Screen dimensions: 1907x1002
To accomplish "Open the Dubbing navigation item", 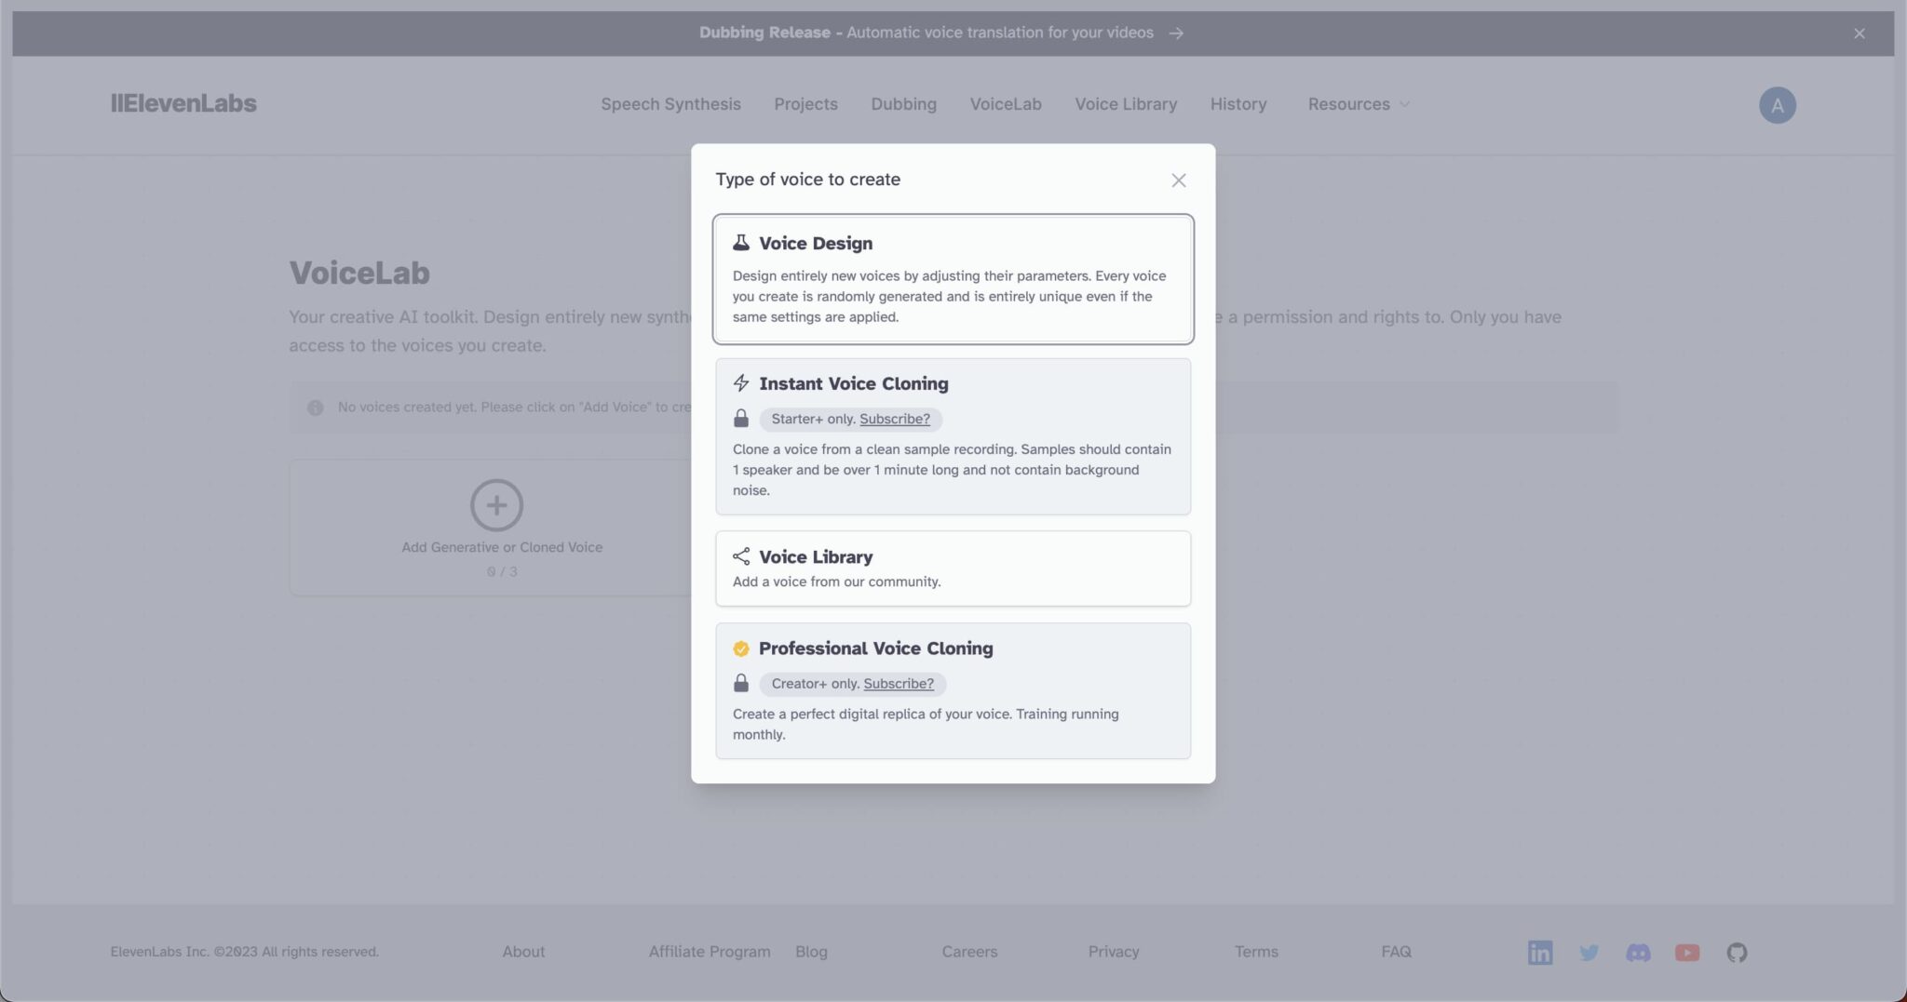I will (903, 104).
